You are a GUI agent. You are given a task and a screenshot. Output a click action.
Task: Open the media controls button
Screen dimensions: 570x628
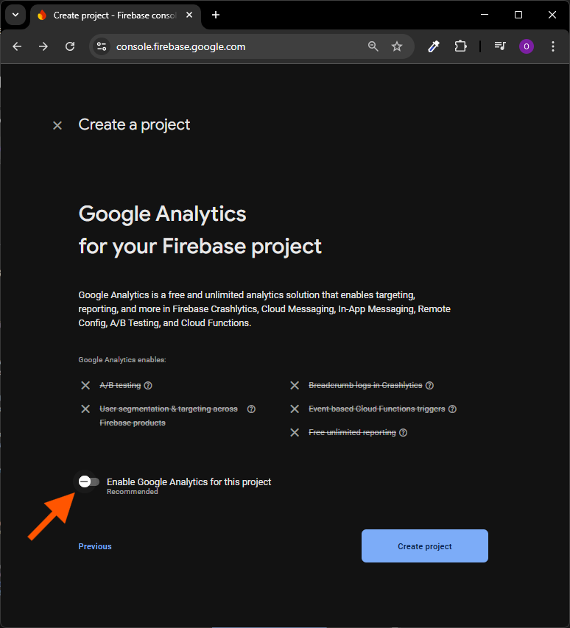point(500,46)
